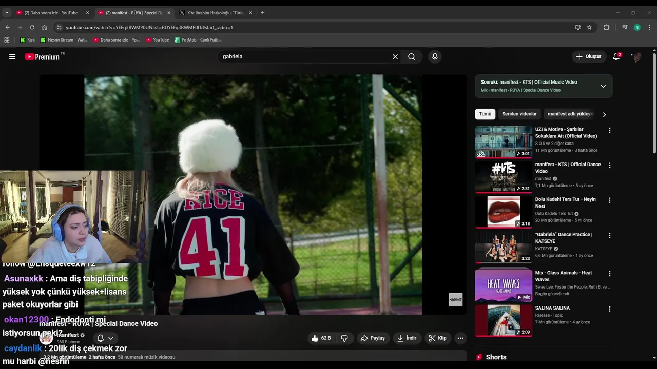This screenshot has height=369, width=657.
Task: Play the #KTS dance video thumbnail
Action: [x=504, y=177]
